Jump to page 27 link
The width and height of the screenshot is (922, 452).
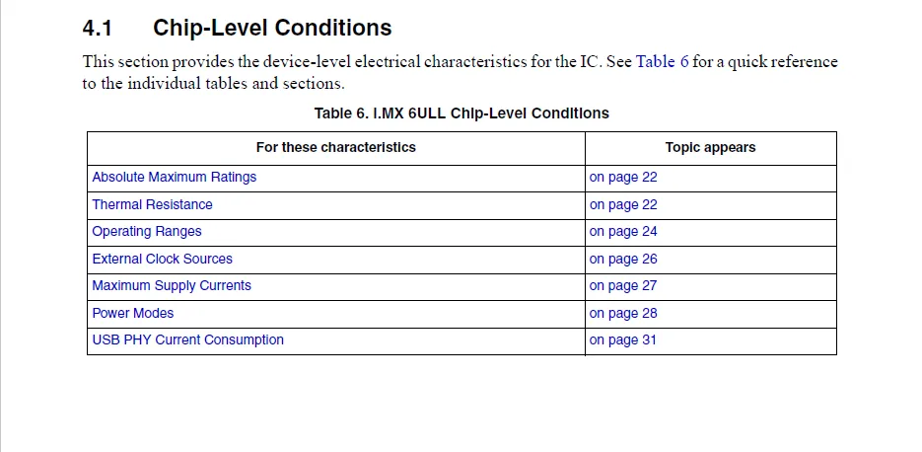click(623, 286)
